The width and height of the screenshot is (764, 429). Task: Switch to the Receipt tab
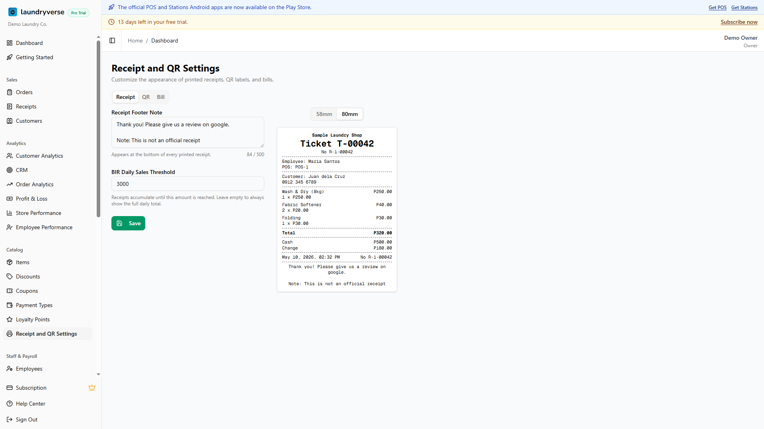pyautogui.click(x=125, y=97)
